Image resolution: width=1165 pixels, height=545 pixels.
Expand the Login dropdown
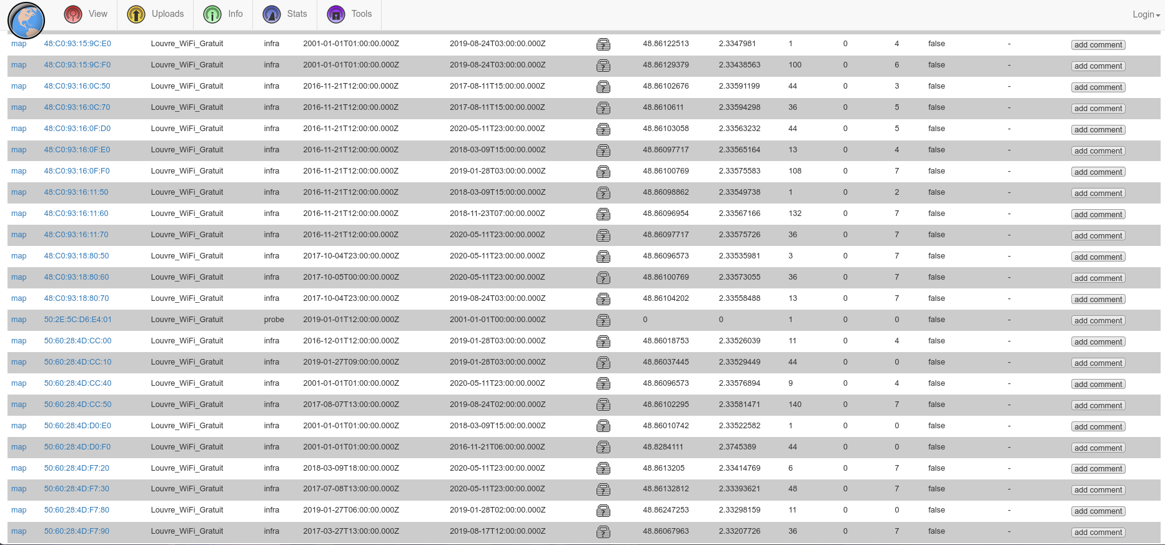pyautogui.click(x=1146, y=14)
